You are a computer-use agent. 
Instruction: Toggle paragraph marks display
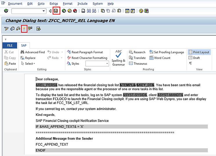190,63
